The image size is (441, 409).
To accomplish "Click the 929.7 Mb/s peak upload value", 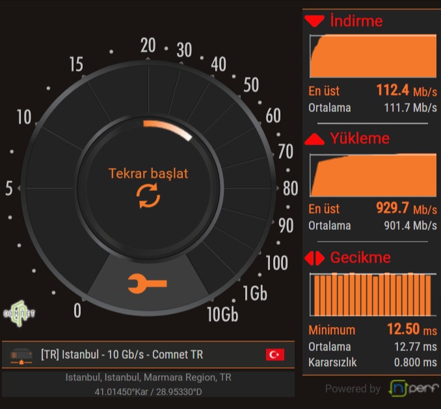I will pyautogui.click(x=407, y=208).
